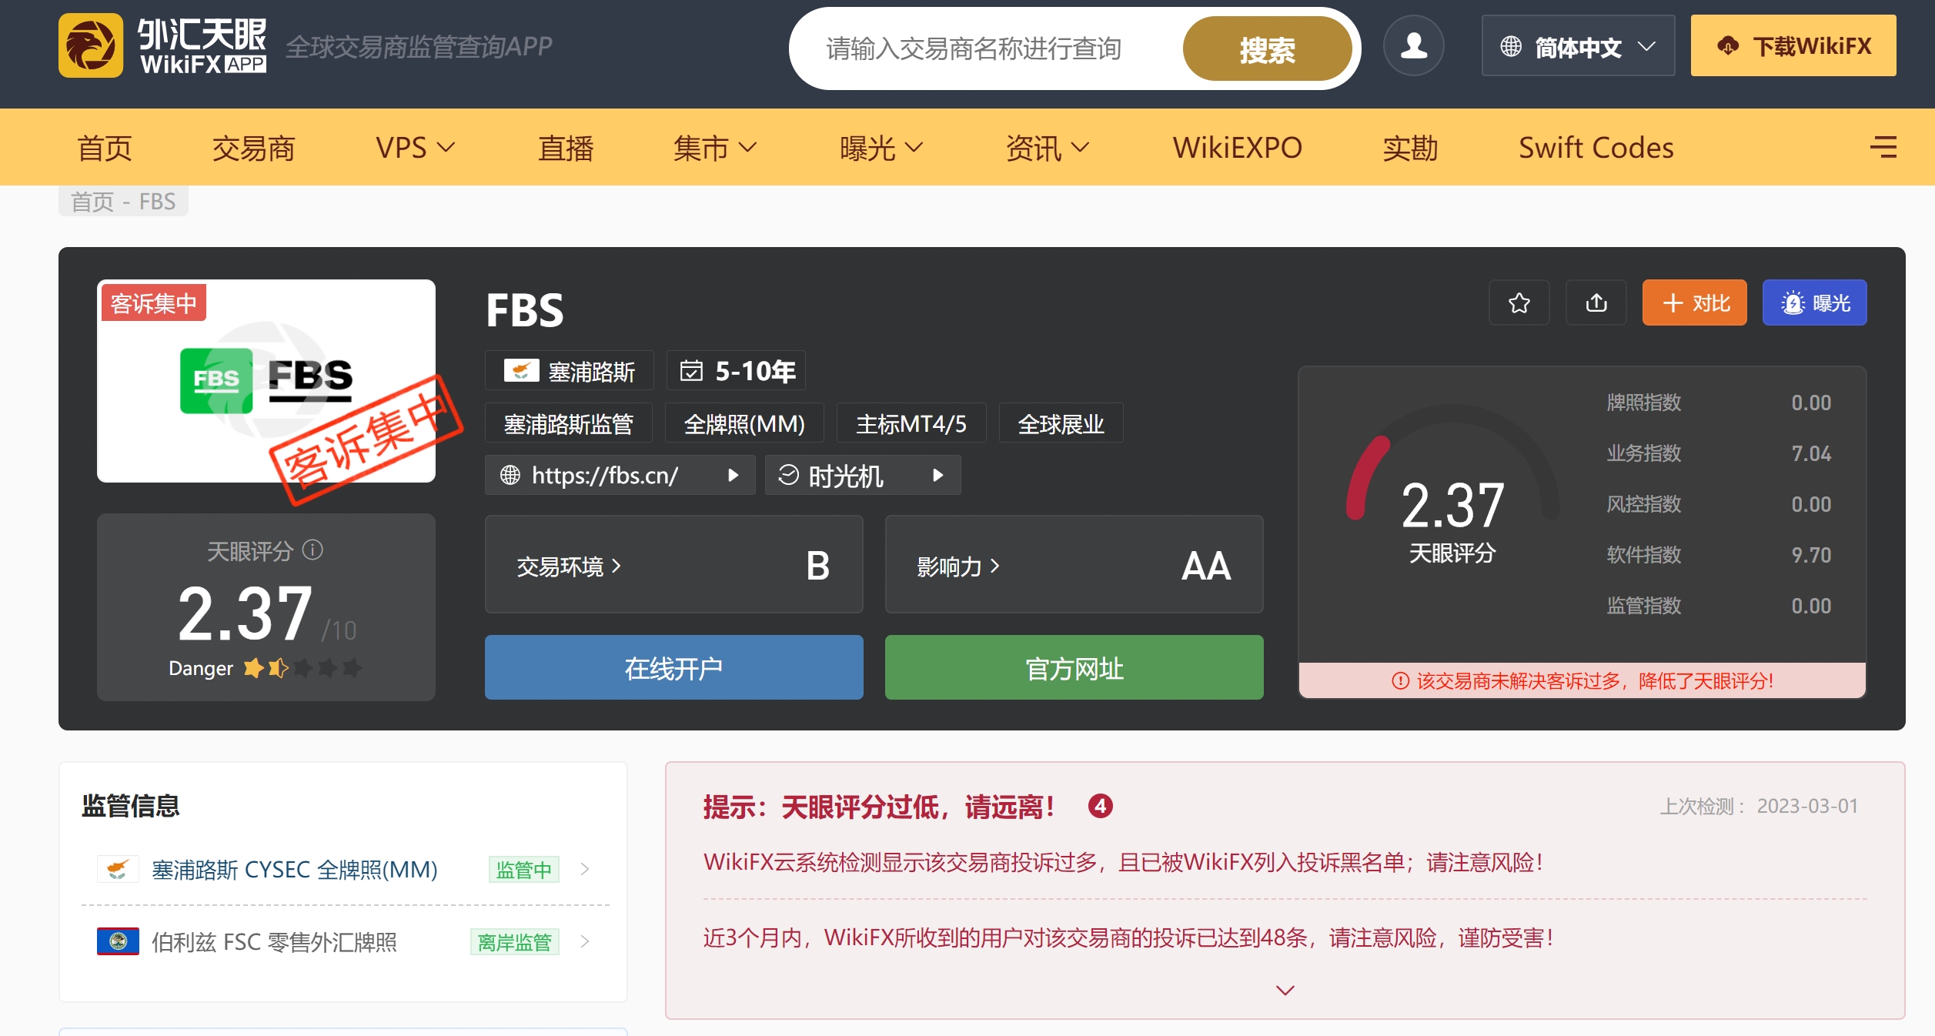The width and height of the screenshot is (1935, 1036).
Task: Expand the 资讯 dropdown menu
Action: [1048, 147]
